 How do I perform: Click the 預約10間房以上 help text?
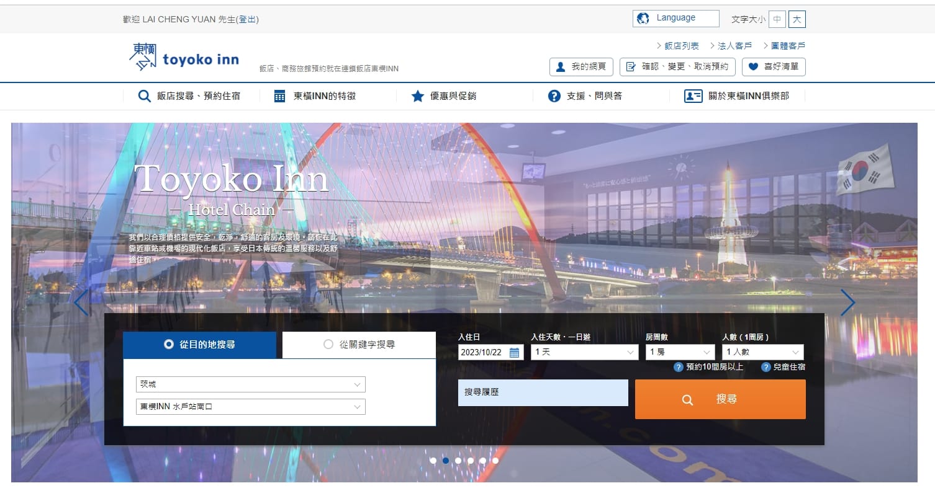pyautogui.click(x=715, y=367)
